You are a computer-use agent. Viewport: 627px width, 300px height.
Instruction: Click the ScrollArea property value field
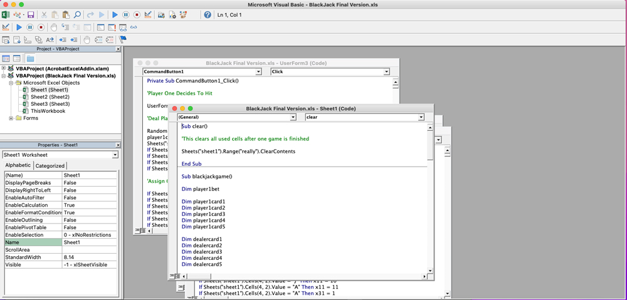89,250
